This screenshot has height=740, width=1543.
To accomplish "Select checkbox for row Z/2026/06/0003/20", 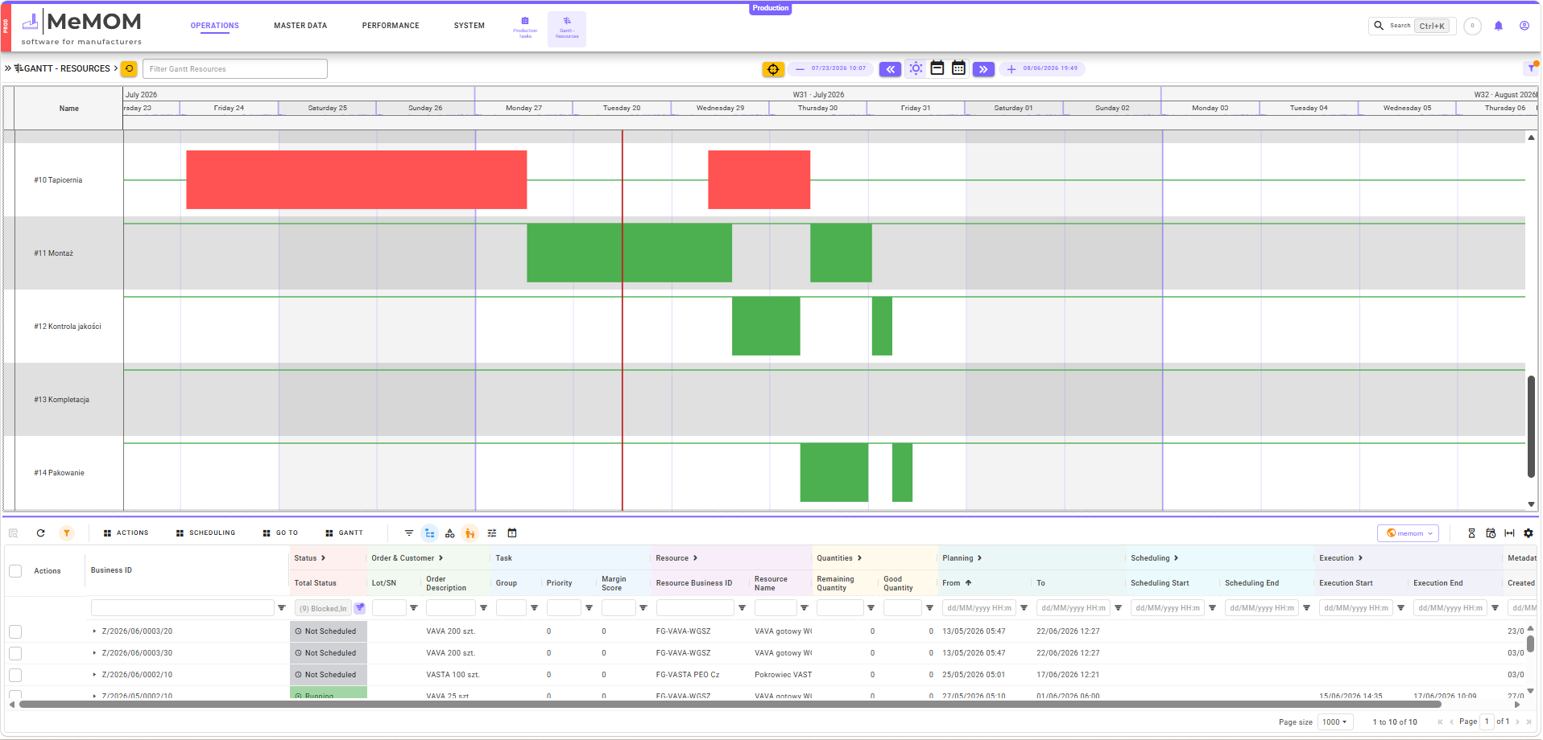I will (x=15, y=632).
